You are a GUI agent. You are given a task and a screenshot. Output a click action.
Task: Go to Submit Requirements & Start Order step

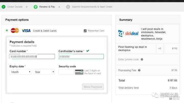pos(92,7)
